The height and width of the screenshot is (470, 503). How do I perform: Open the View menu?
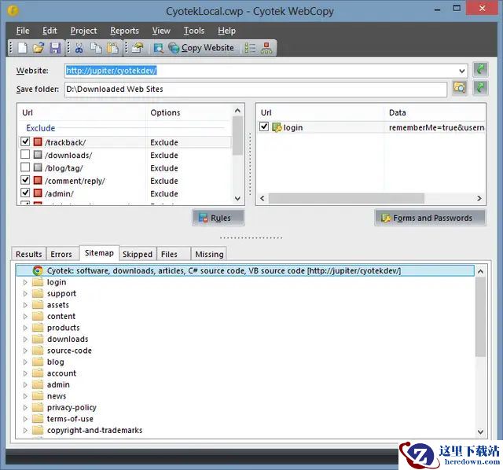click(x=161, y=31)
